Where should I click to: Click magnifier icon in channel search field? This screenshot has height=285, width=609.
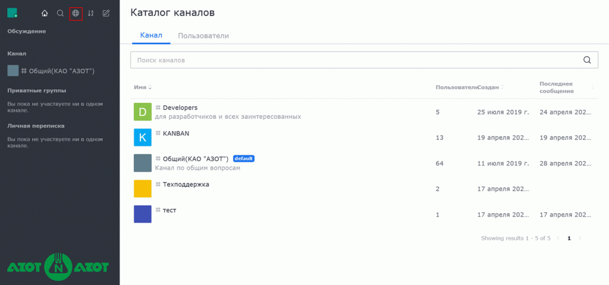pos(587,60)
